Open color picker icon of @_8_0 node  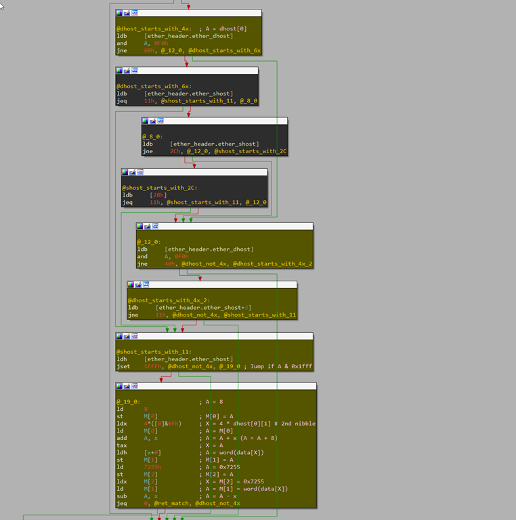click(145, 121)
